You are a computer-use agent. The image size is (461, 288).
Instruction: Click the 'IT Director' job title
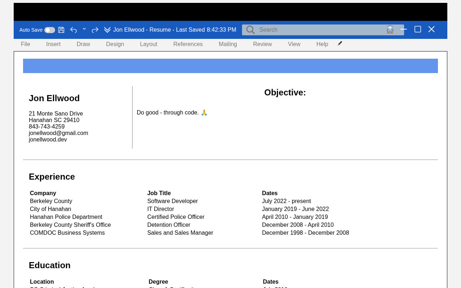tap(161, 209)
